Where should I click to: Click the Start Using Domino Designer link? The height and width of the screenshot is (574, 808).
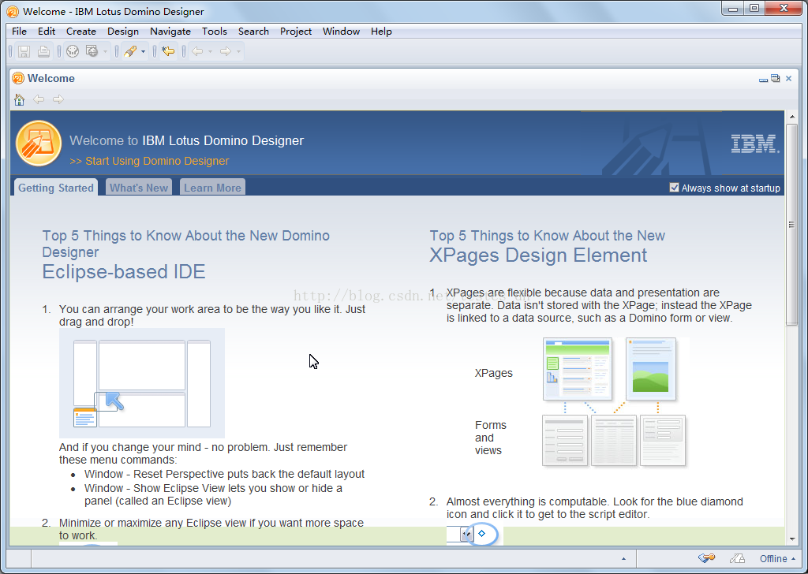coord(149,161)
